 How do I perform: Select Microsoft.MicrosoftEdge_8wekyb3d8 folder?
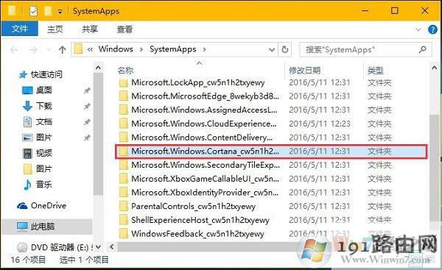[206, 96]
